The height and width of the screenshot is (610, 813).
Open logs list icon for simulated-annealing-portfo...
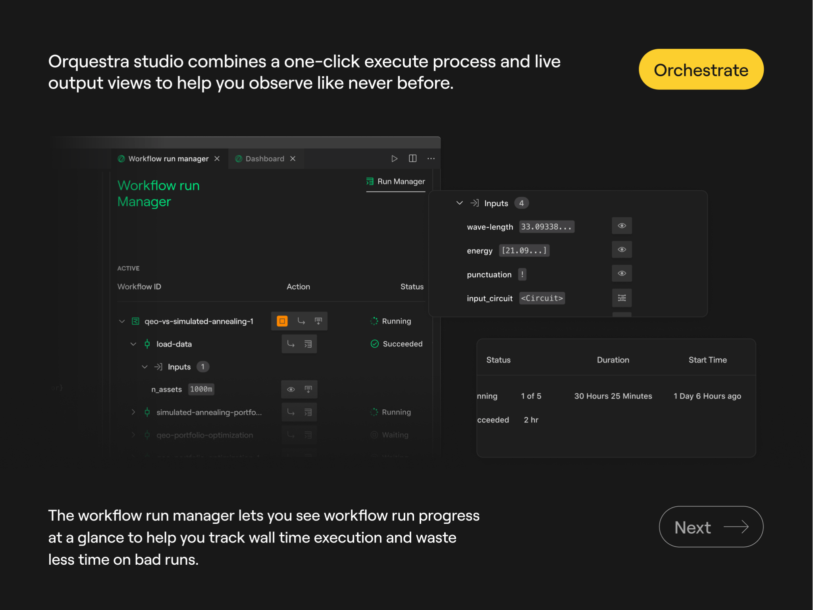point(308,412)
